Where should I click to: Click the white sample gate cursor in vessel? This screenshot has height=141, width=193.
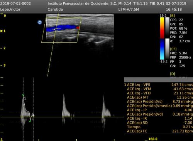coord(56,29)
